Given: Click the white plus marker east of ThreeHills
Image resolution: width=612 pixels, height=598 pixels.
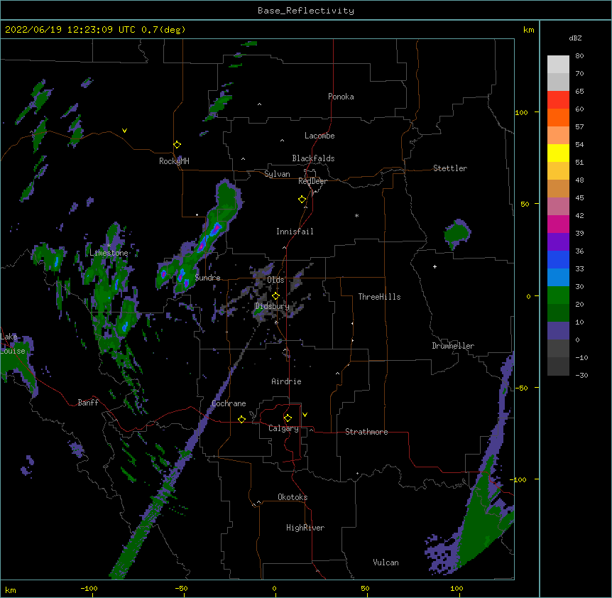Looking at the screenshot, I should [x=435, y=266].
